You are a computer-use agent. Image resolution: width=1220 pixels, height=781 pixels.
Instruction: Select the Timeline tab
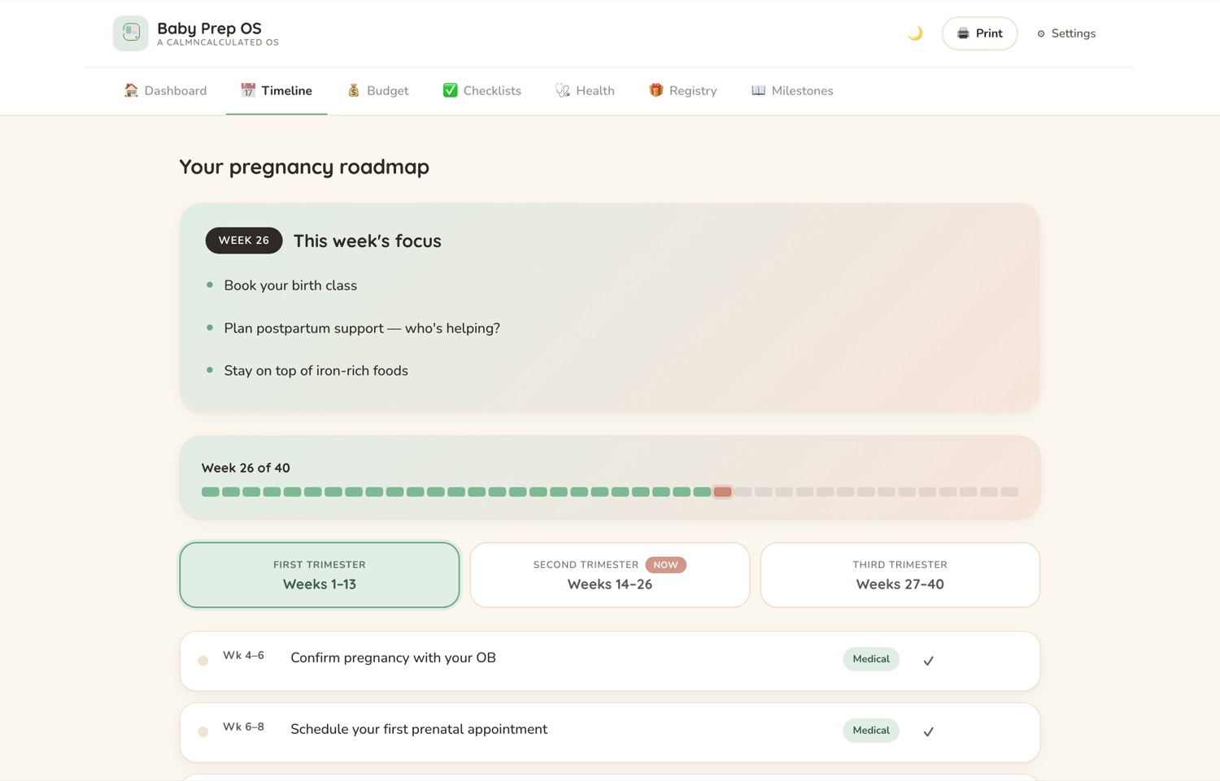[x=277, y=91]
